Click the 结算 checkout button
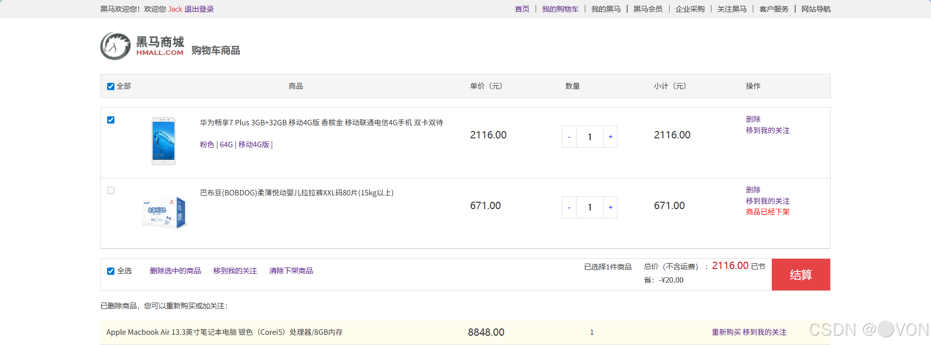Viewport: 931px width, 345px height. coord(801,275)
